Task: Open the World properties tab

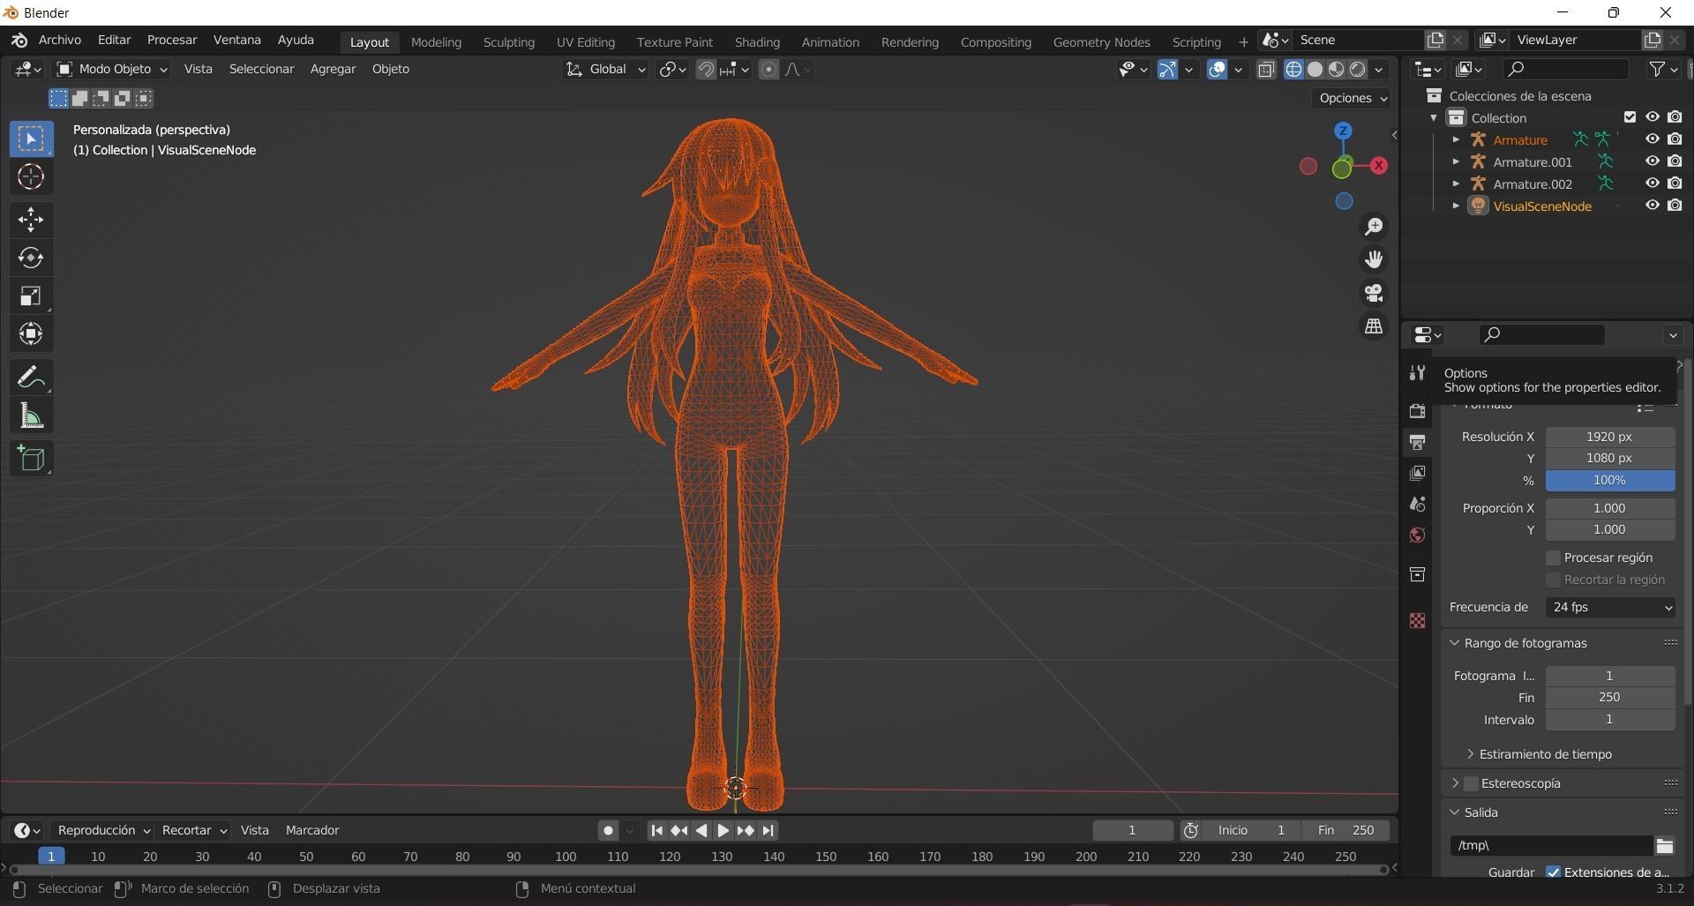Action: (1417, 535)
